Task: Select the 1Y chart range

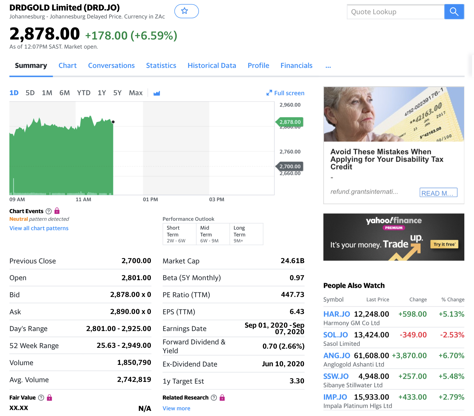Action: 102,93
